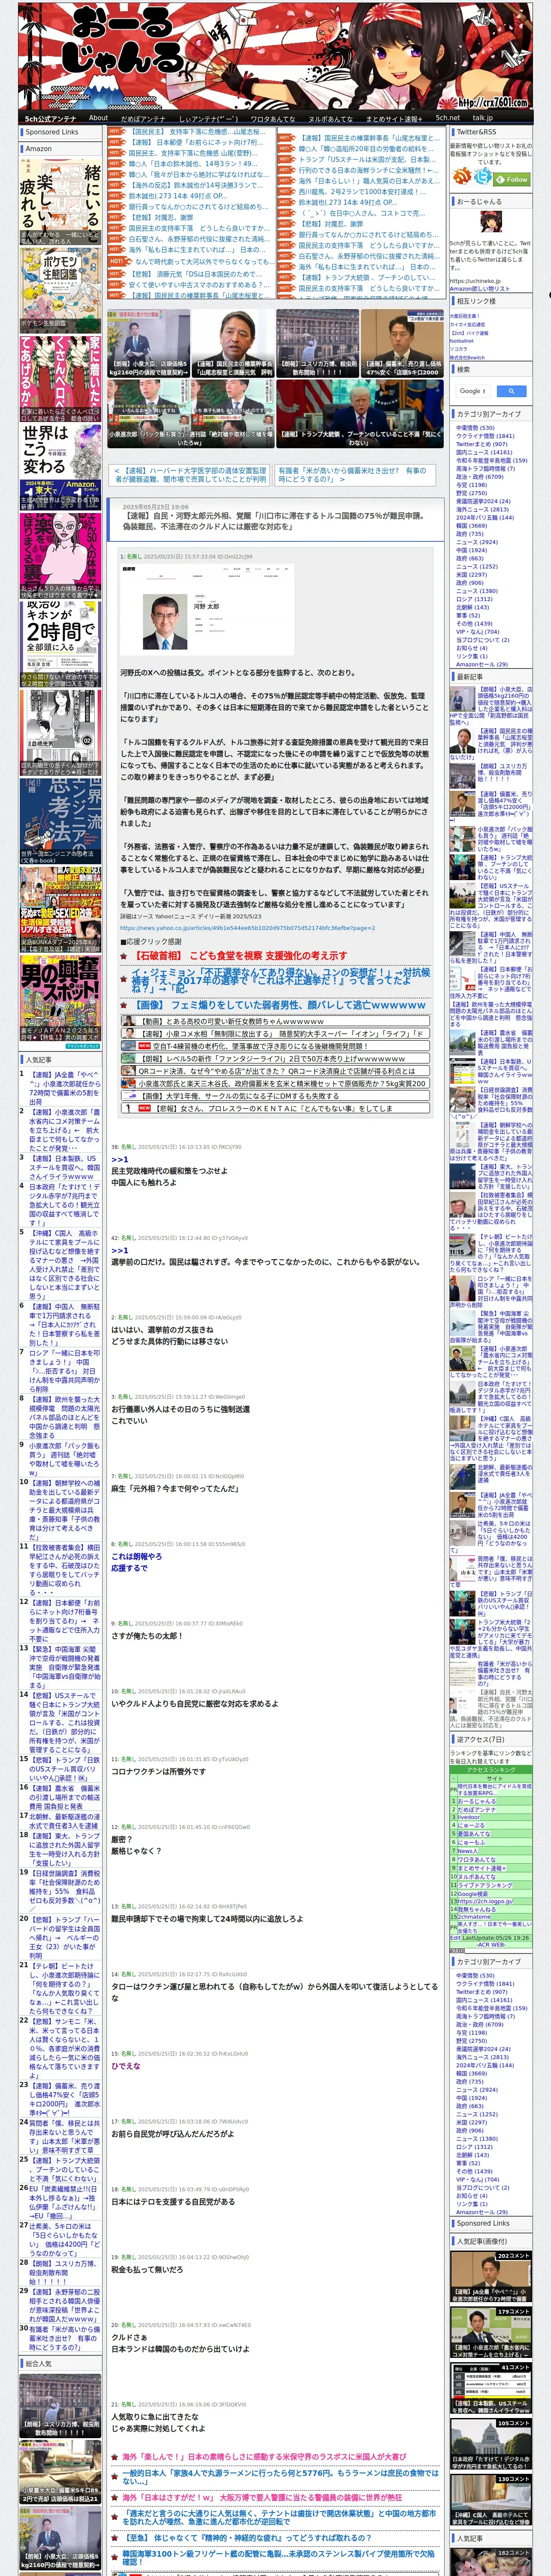This screenshot has height=2576, width=551.
Task: Open ranking entry 7 News人
Action: 468,1850
